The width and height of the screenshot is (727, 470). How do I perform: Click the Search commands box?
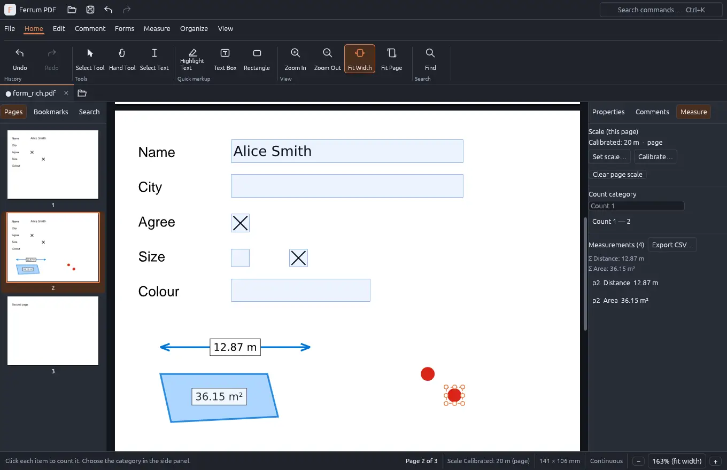(x=661, y=10)
